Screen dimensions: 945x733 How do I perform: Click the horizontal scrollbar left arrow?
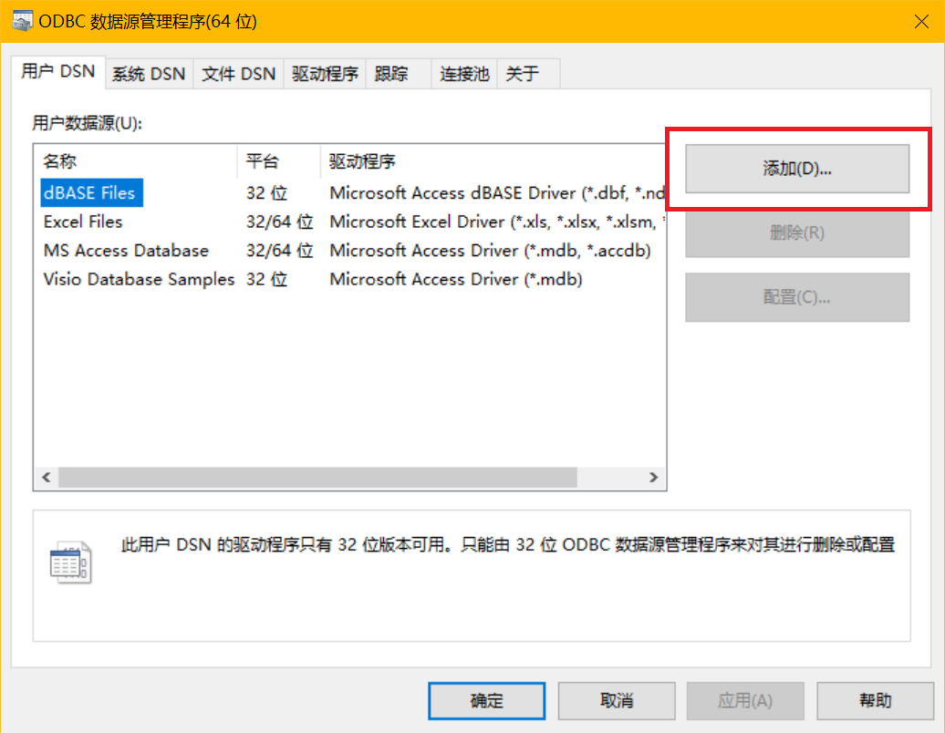(x=46, y=478)
